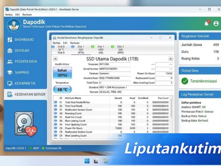
Task: Select the Disk 2 SSD (99%) tab
Action: 120,49
